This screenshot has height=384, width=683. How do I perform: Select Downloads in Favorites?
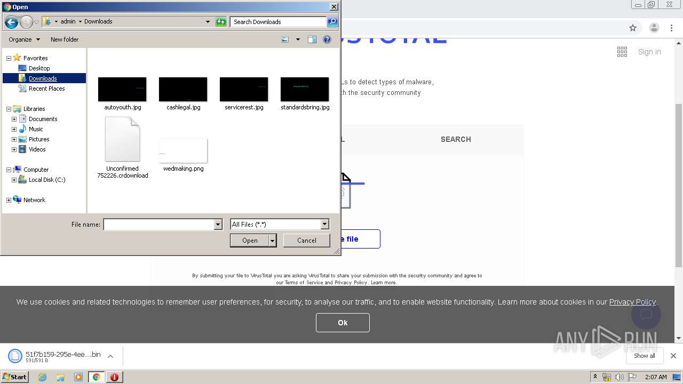pos(43,78)
